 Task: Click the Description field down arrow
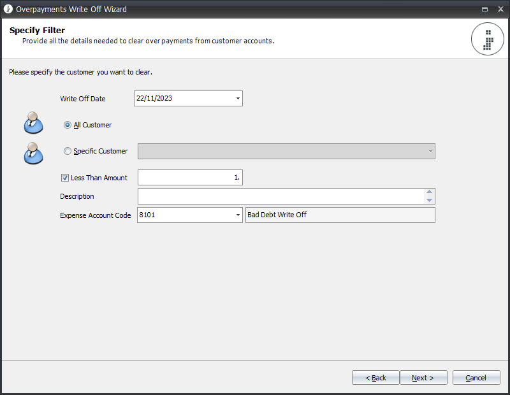429,200
